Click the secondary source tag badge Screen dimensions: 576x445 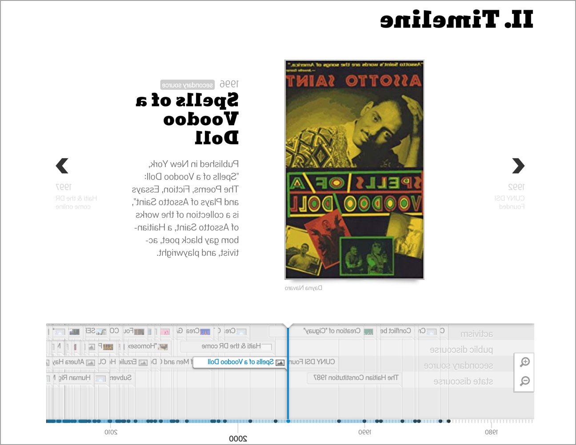tap(188, 85)
